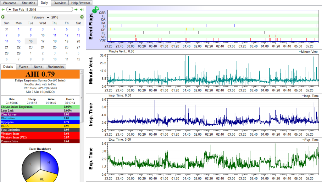The height and width of the screenshot is (182, 322).
Task: Open the February month dropdown
Action: point(48,17)
